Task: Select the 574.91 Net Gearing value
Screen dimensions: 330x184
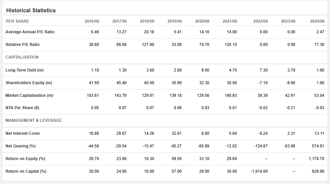Action: tap(318, 146)
